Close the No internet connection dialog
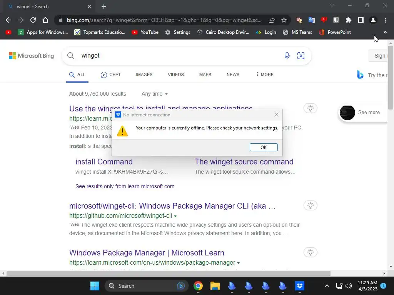The height and width of the screenshot is (295, 394). pos(276,114)
